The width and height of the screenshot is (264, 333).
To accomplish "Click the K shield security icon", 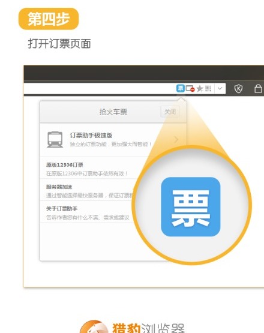I will (238, 89).
